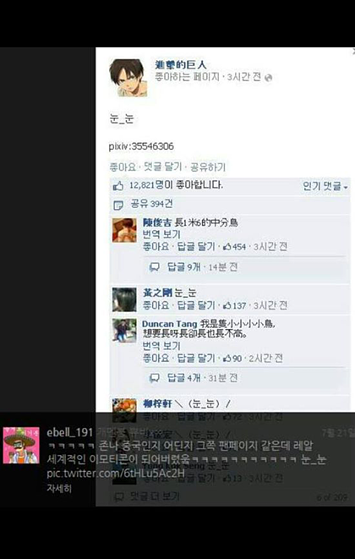Image resolution: width=355 pixels, height=559 pixels.
Task: Click 陳俊吉 commenter profile picture
Action: click(x=124, y=230)
